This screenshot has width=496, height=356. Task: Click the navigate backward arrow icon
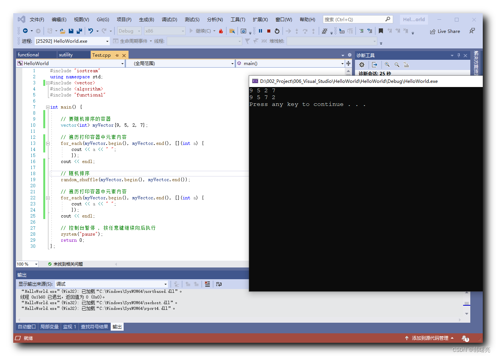pyautogui.click(x=25, y=31)
